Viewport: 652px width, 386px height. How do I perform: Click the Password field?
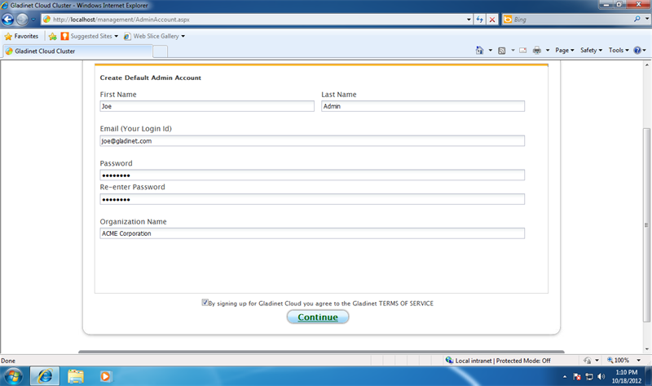pos(312,175)
